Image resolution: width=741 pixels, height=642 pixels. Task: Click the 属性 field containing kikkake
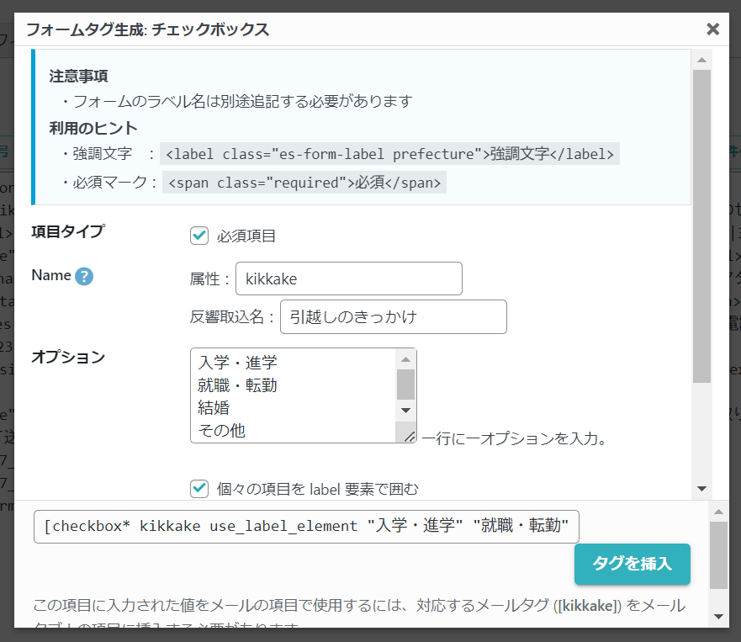click(348, 279)
